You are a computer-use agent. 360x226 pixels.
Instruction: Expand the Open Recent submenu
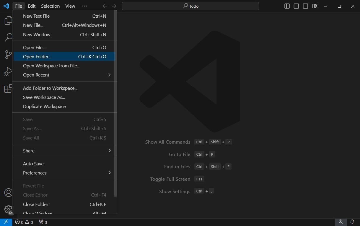tap(64, 75)
